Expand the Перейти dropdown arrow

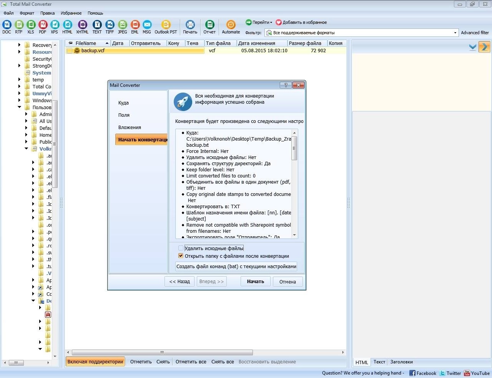click(x=271, y=22)
